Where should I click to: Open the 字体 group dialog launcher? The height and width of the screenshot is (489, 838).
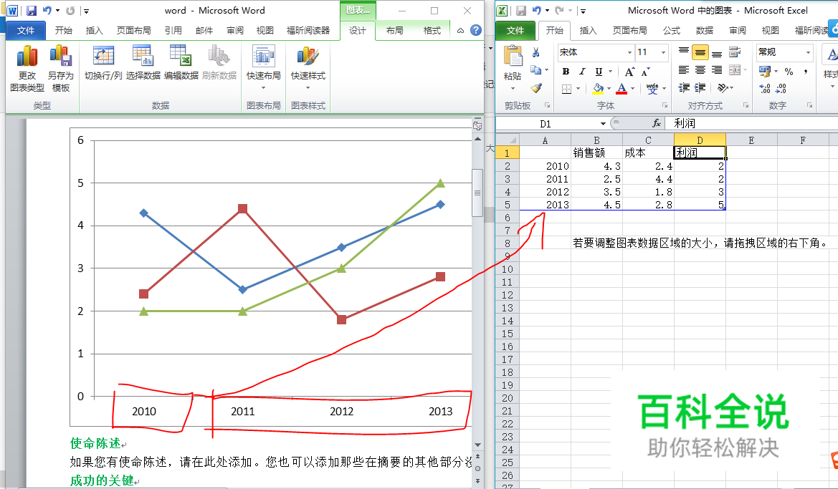[665, 106]
